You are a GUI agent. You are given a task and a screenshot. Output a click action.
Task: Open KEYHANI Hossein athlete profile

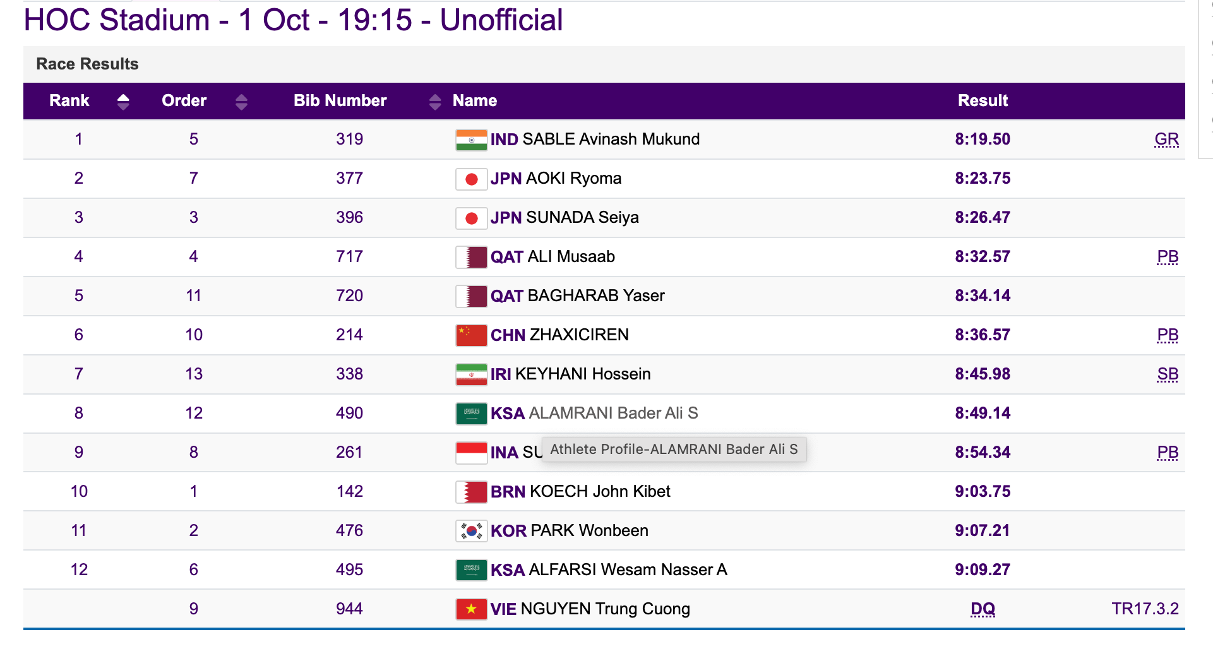coord(583,374)
